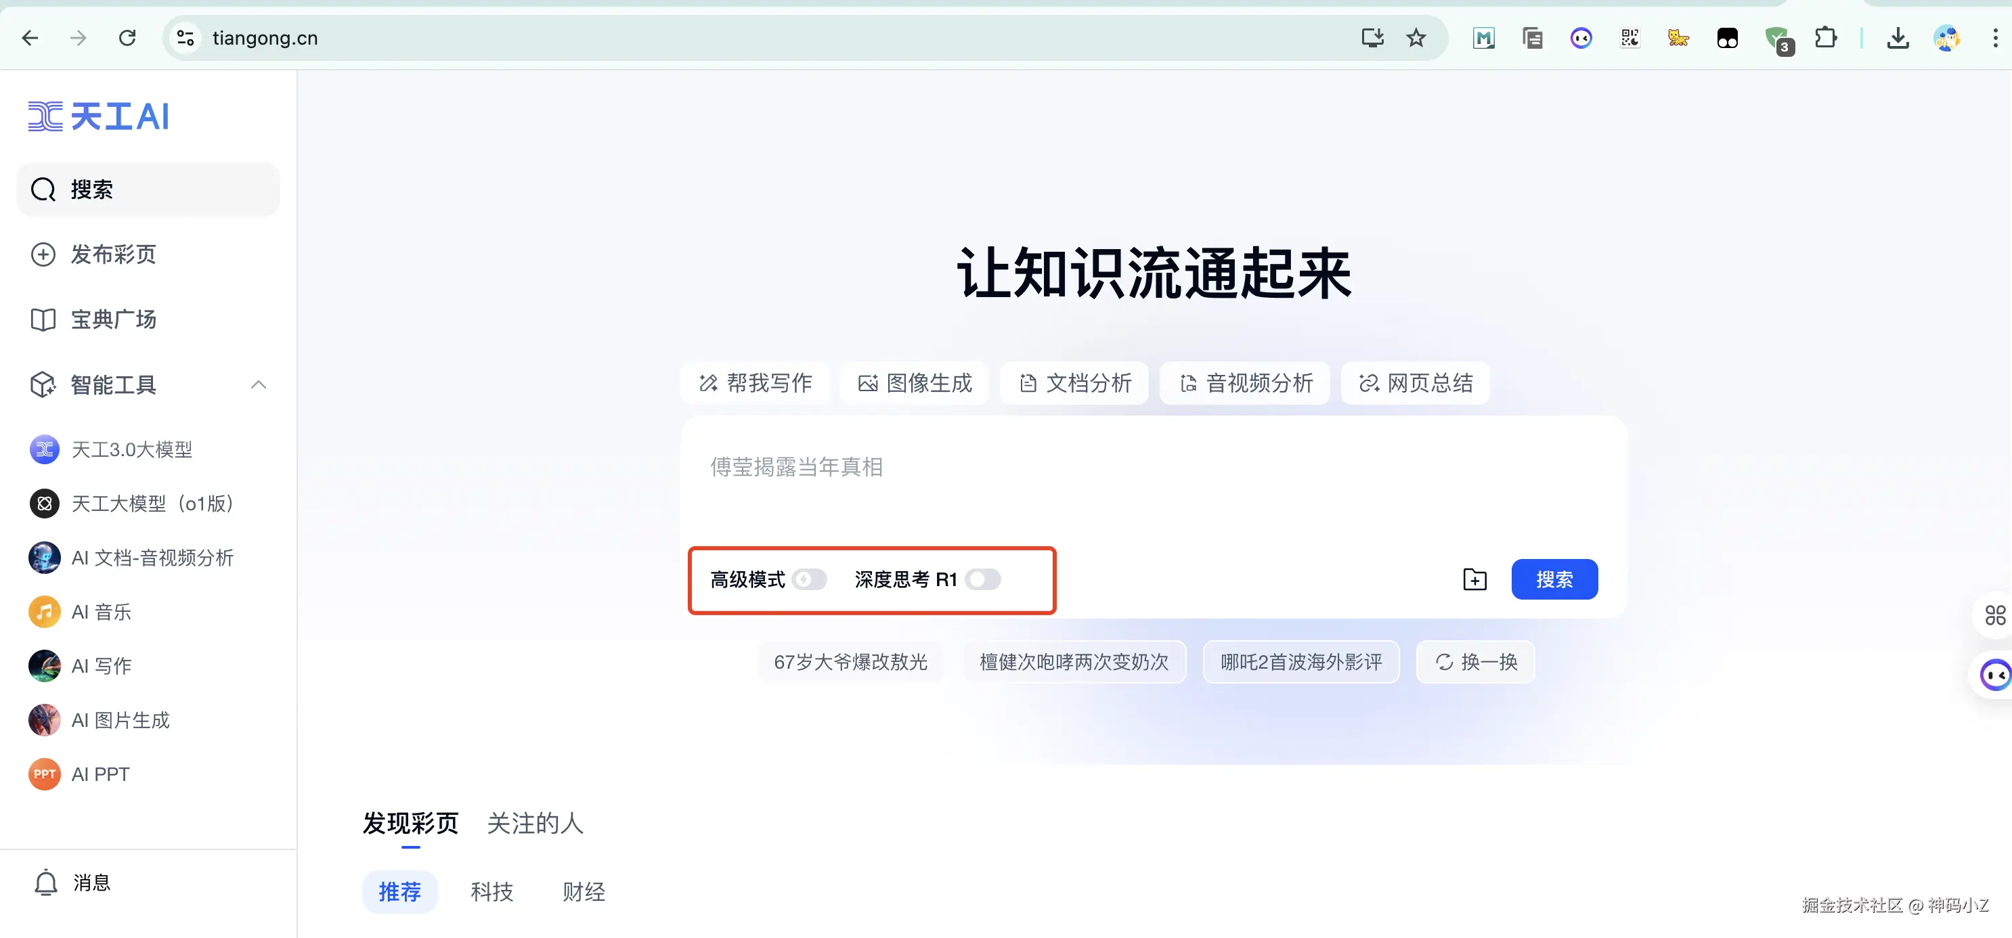Image resolution: width=2012 pixels, height=938 pixels.
Task: Open AI PPT from sidebar
Action: pyautogui.click(x=100, y=774)
